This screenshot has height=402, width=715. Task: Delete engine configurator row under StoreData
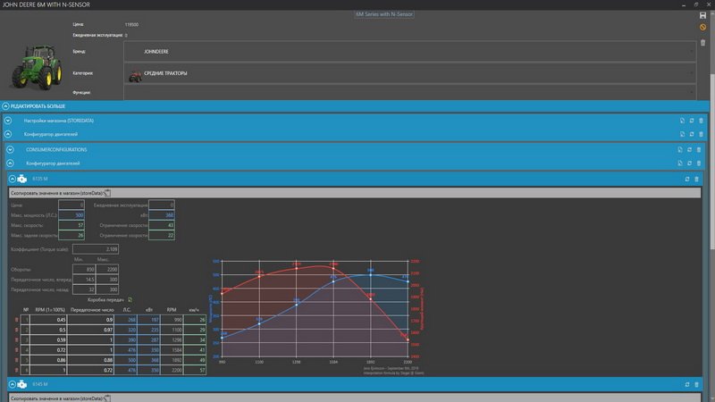click(x=701, y=135)
